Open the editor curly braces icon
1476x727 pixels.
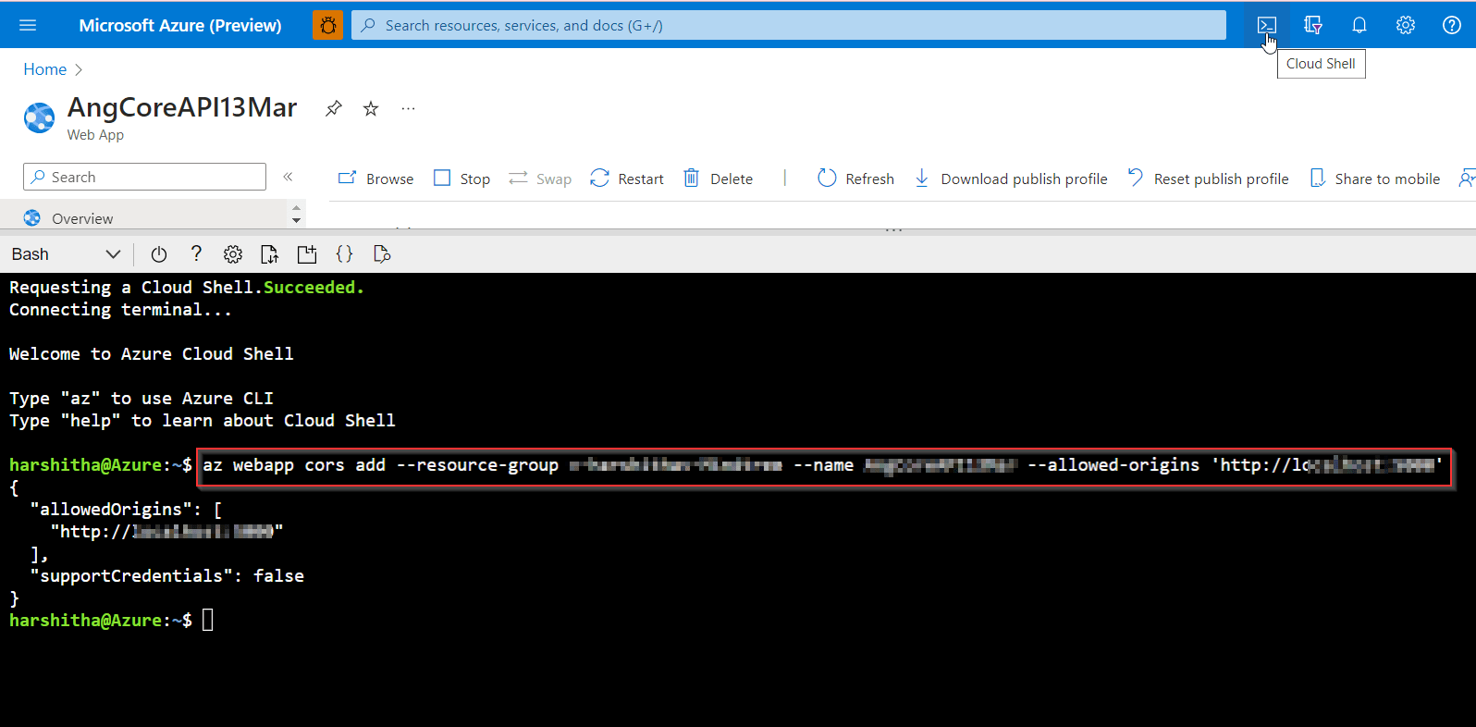(x=344, y=254)
